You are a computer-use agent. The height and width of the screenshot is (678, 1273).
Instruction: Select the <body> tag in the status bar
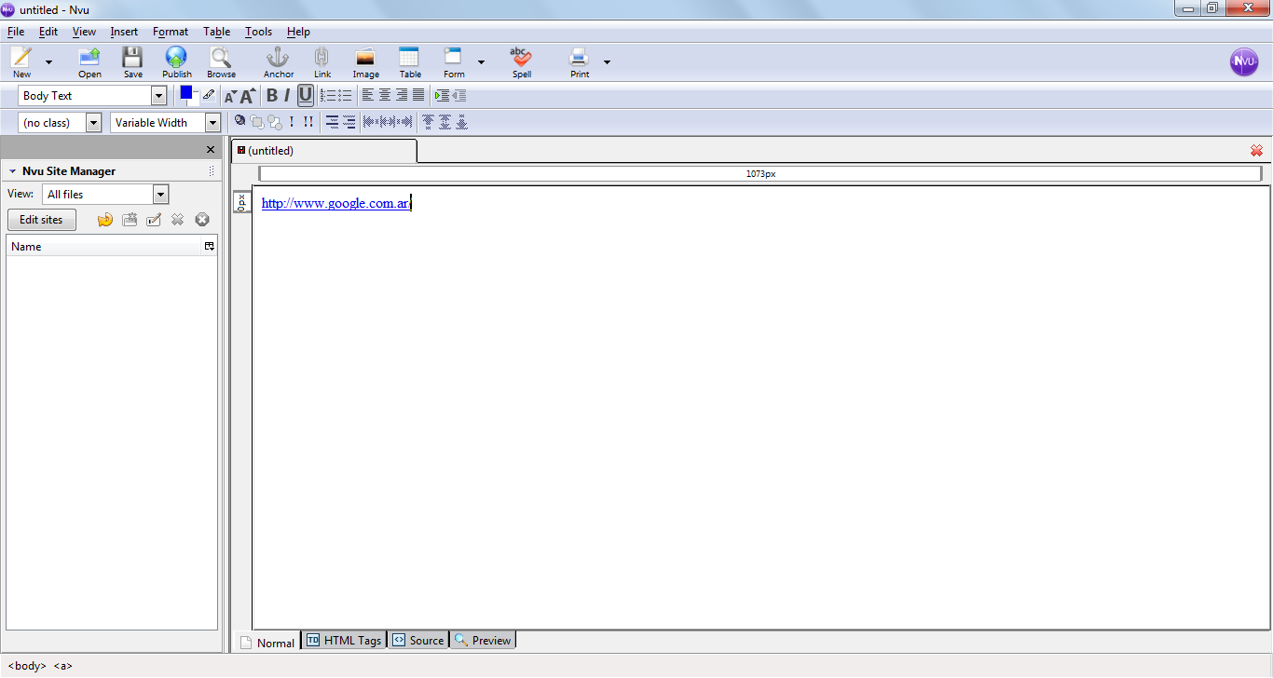tap(28, 666)
